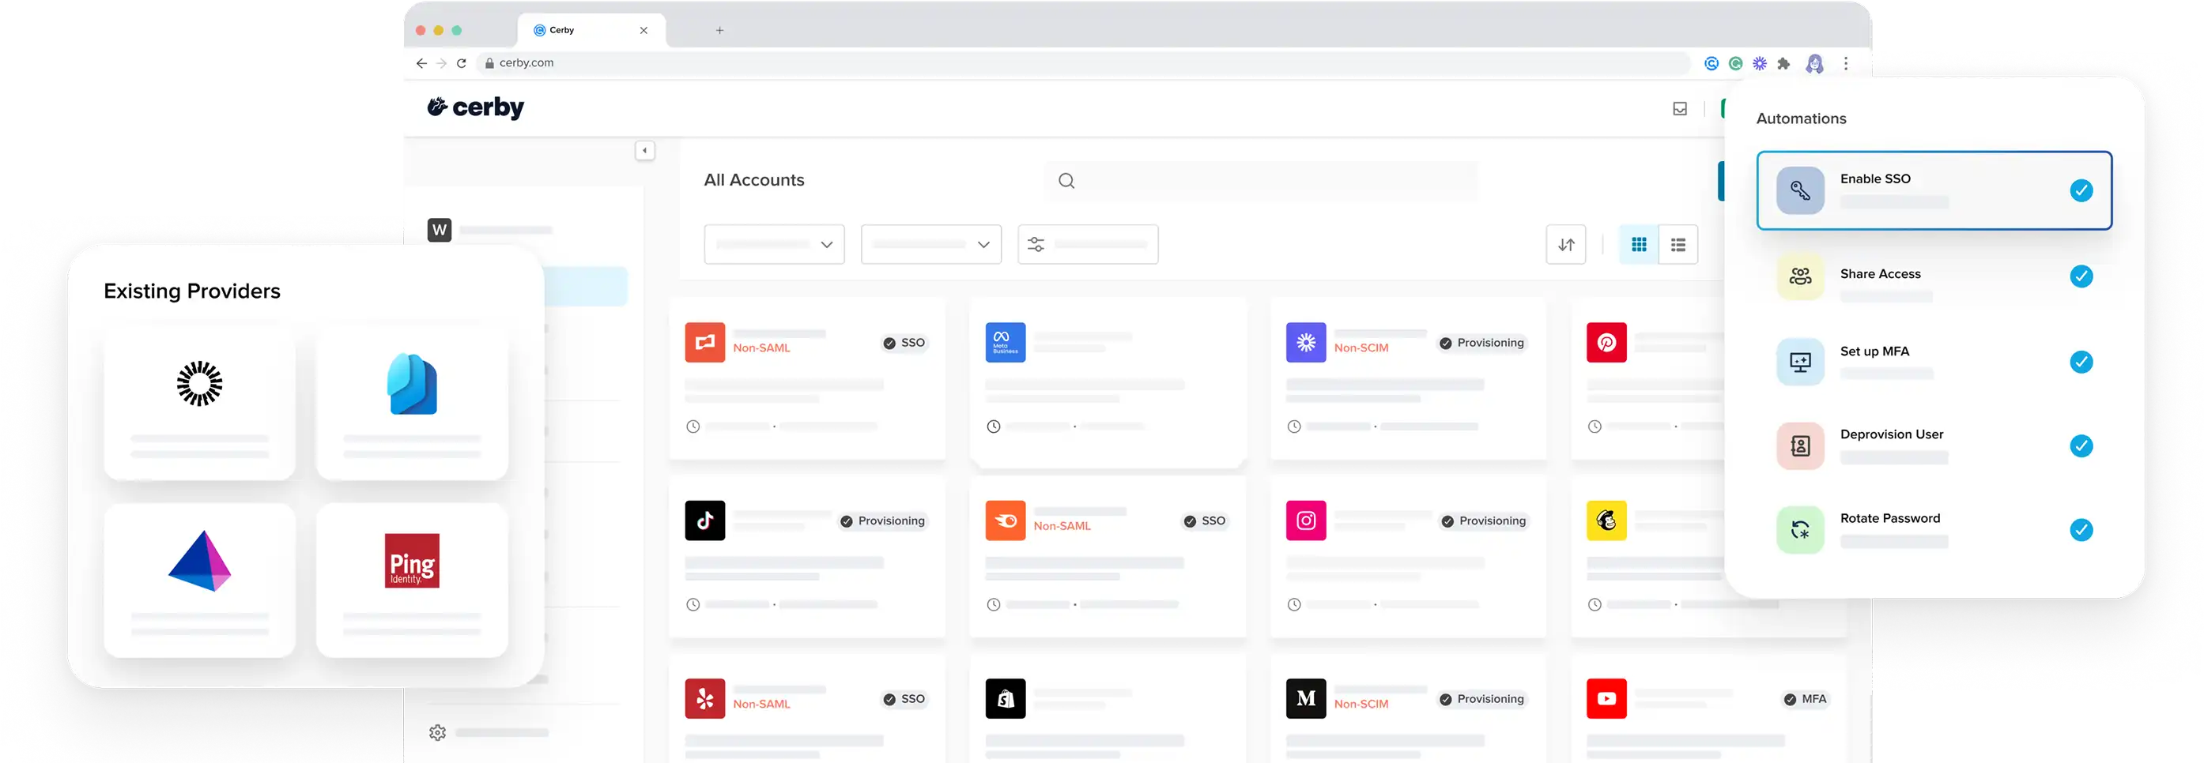
Task: Toggle the Enable SSO checkmark
Action: pyautogui.click(x=2081, y=190)
